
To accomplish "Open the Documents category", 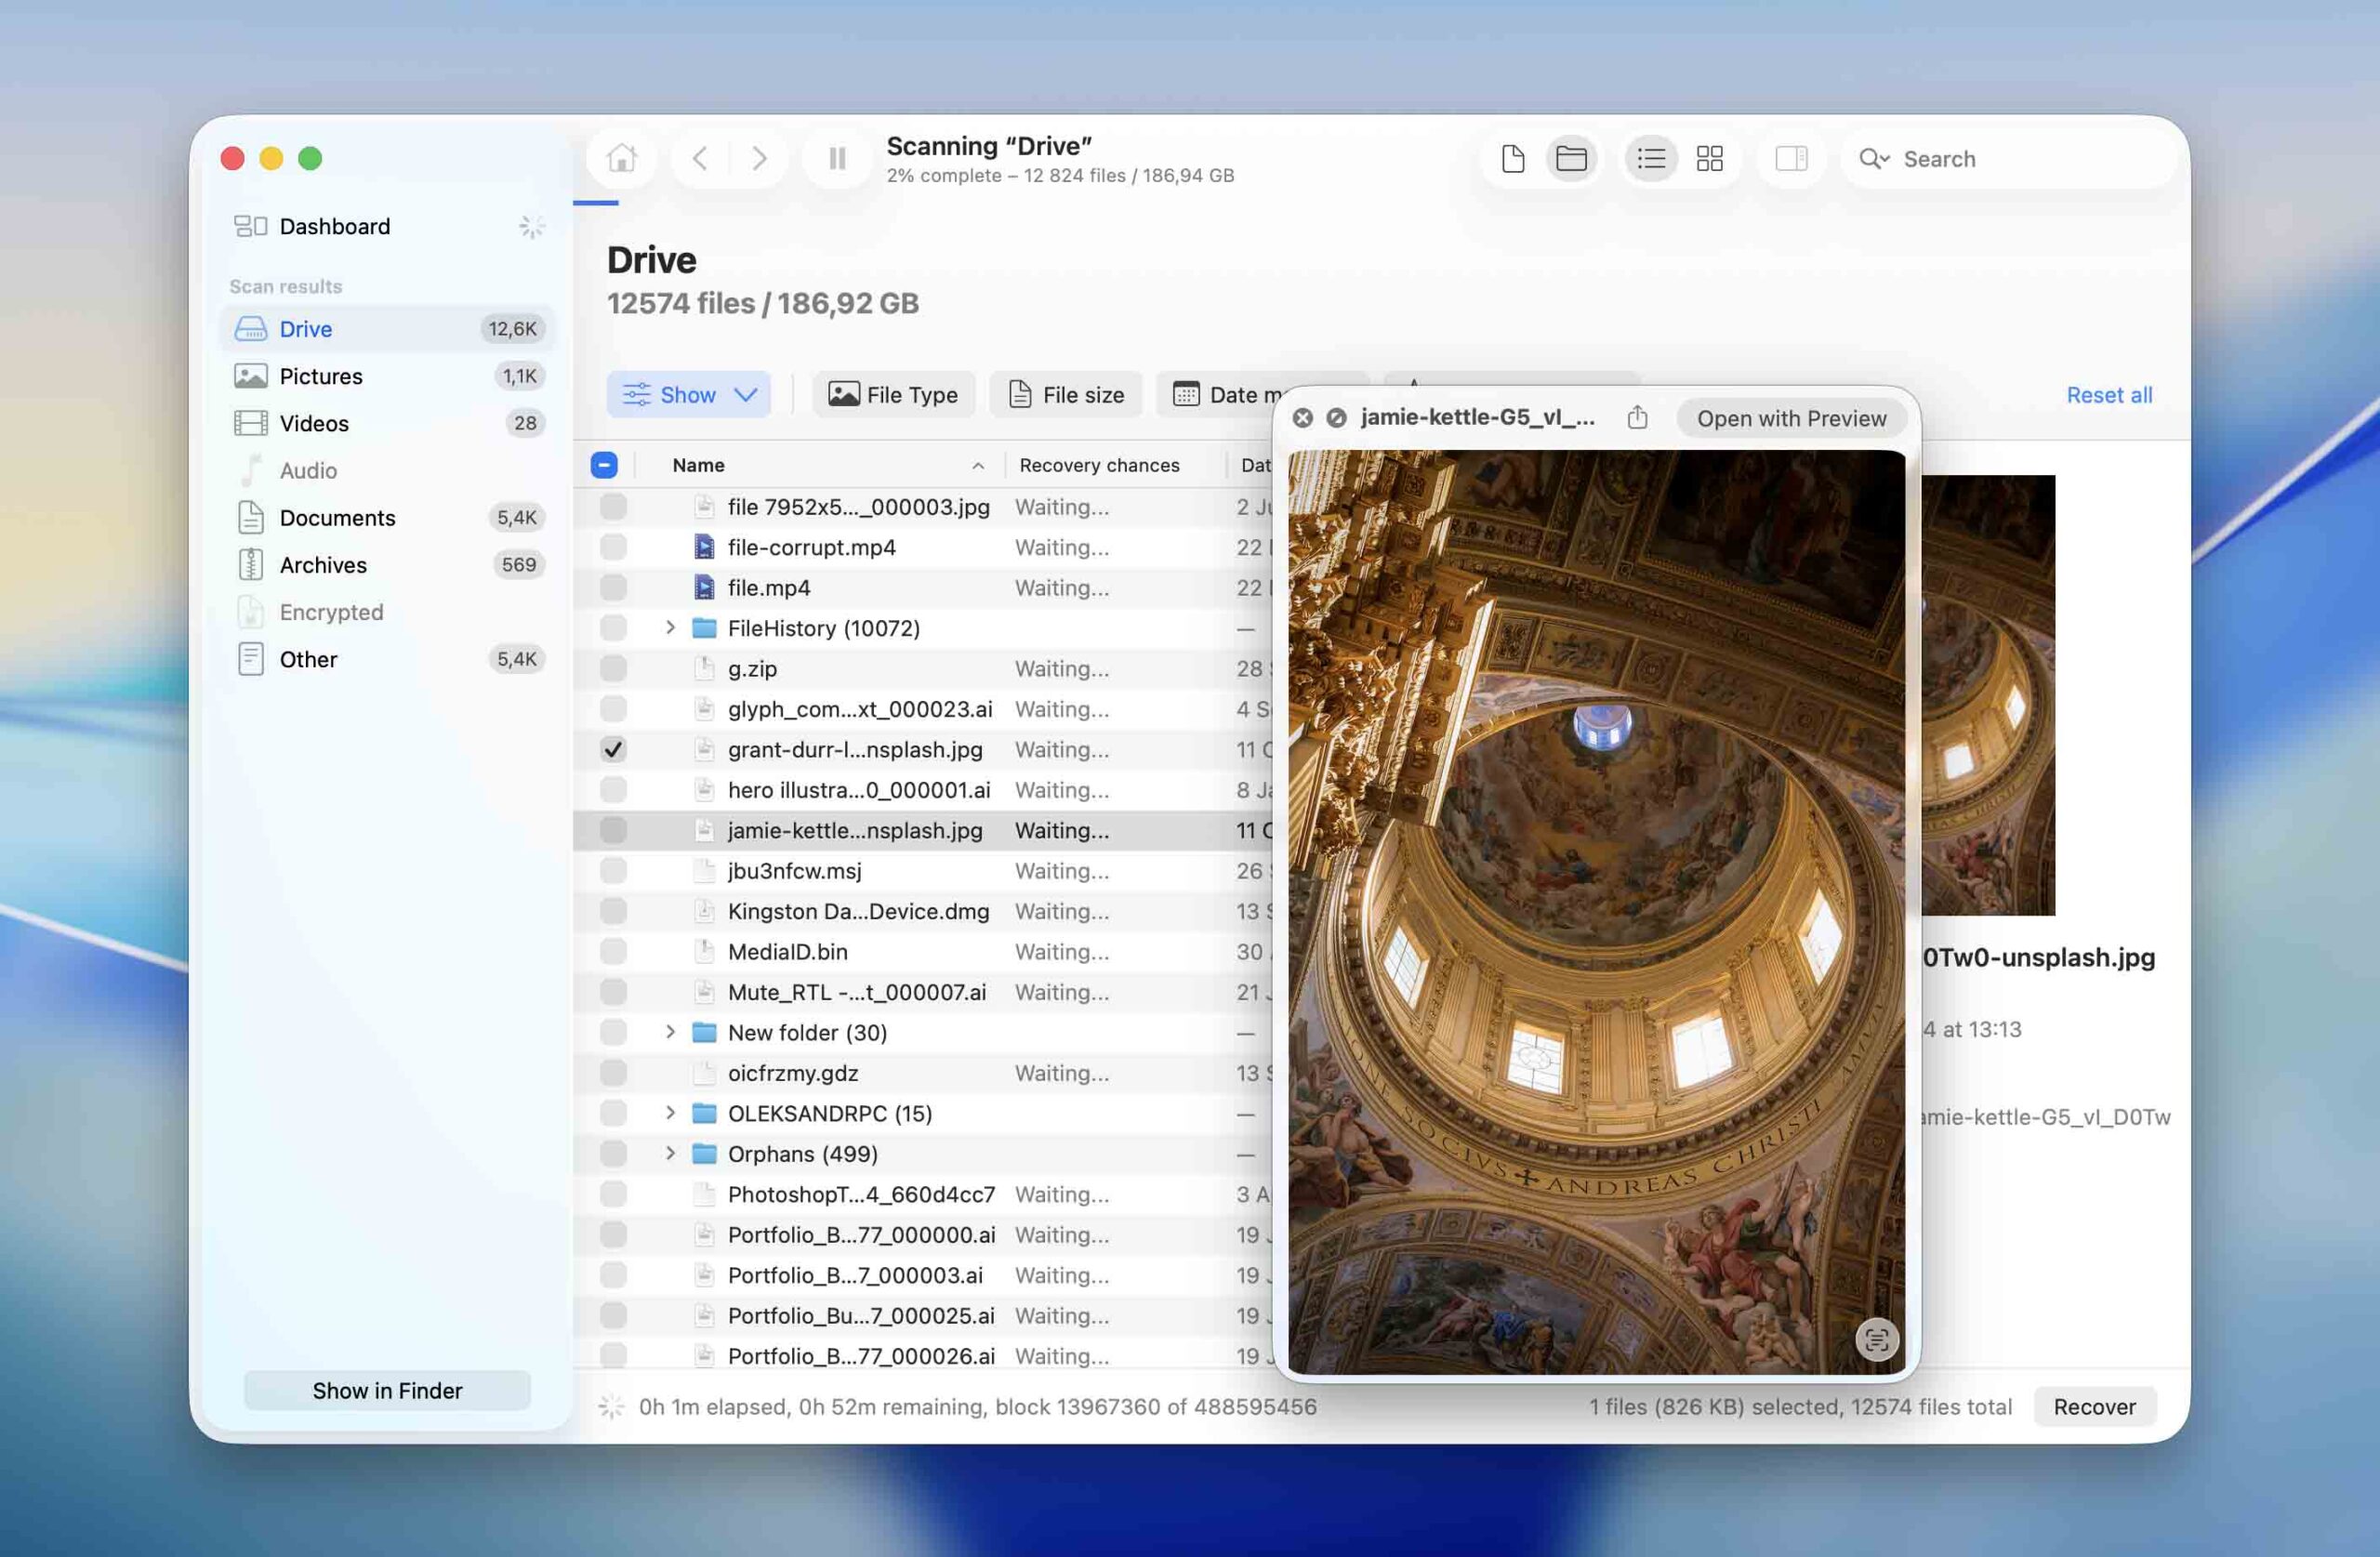I will pos(387,517).
